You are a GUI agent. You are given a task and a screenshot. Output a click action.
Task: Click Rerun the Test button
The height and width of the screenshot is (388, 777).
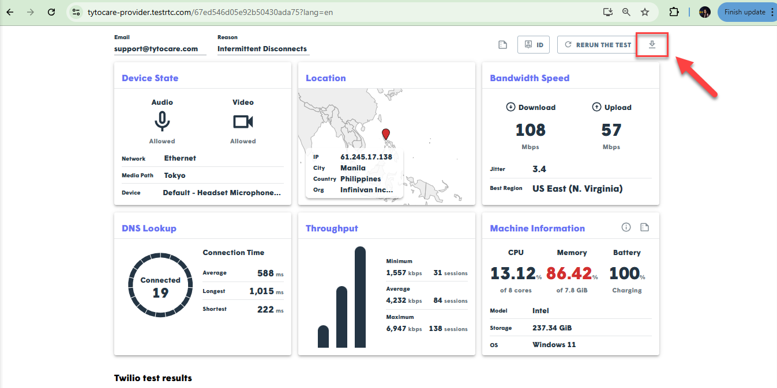pyautogui.click(x=598, y=45)
